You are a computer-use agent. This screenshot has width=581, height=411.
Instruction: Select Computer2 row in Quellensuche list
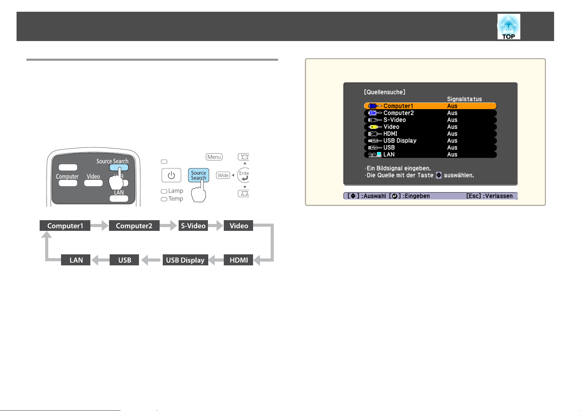[x=430, y=113]
